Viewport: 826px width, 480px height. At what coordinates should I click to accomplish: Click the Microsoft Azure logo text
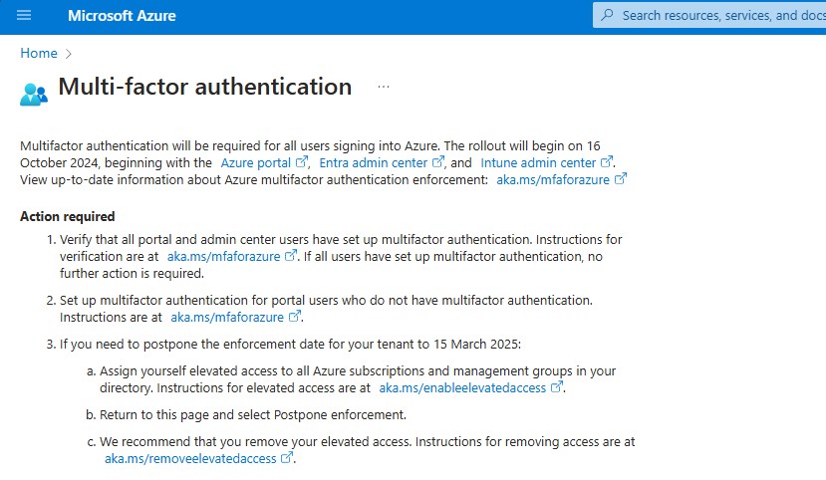(x=122, y=16)
